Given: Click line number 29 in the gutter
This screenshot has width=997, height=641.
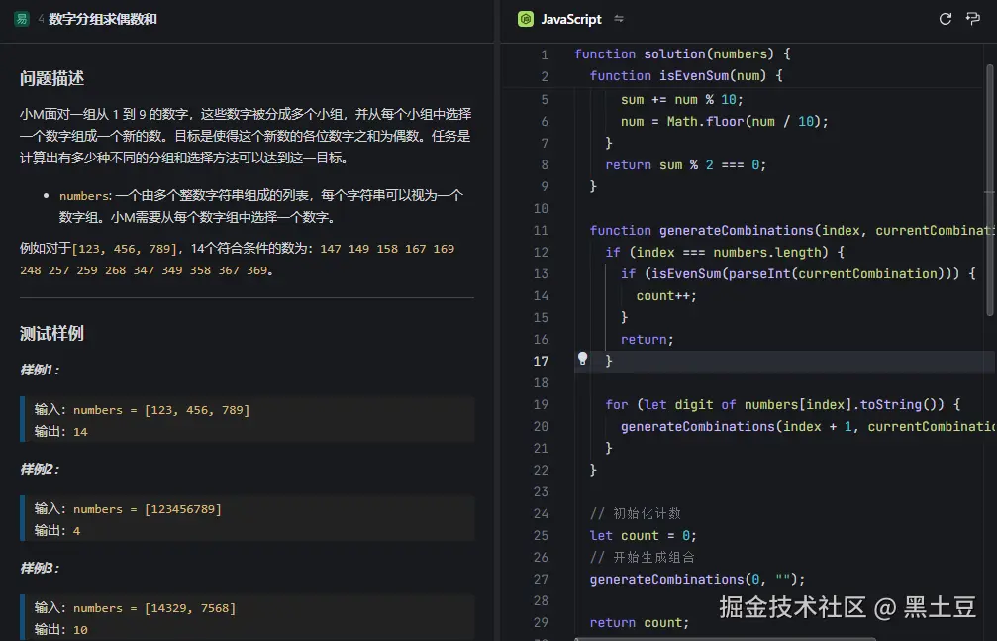Looking at the screenshot, I should click(x=541, y=622).
